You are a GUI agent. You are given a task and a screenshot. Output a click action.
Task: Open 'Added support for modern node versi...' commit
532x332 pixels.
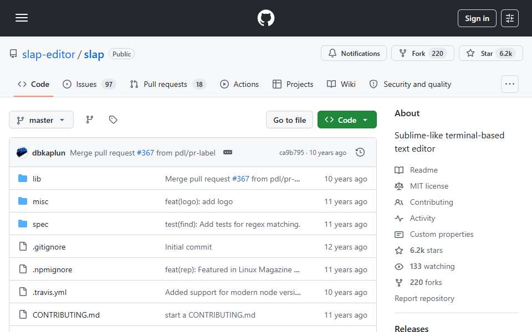[233, 292]
